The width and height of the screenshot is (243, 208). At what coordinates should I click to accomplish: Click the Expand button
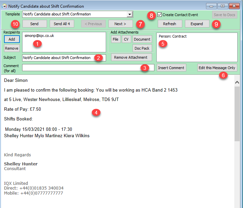[x=197, y=24]
